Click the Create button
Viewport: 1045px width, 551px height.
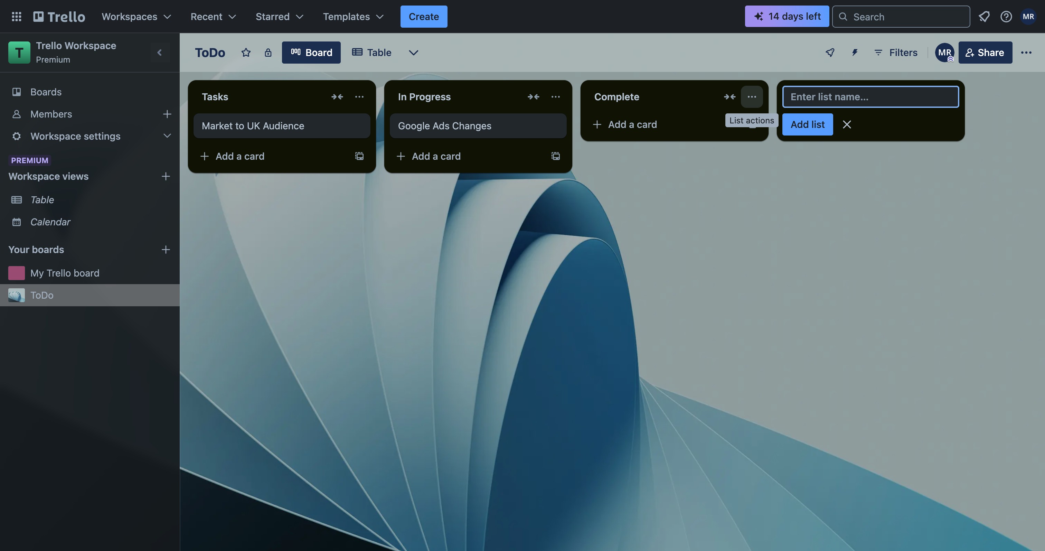point(424,17)
